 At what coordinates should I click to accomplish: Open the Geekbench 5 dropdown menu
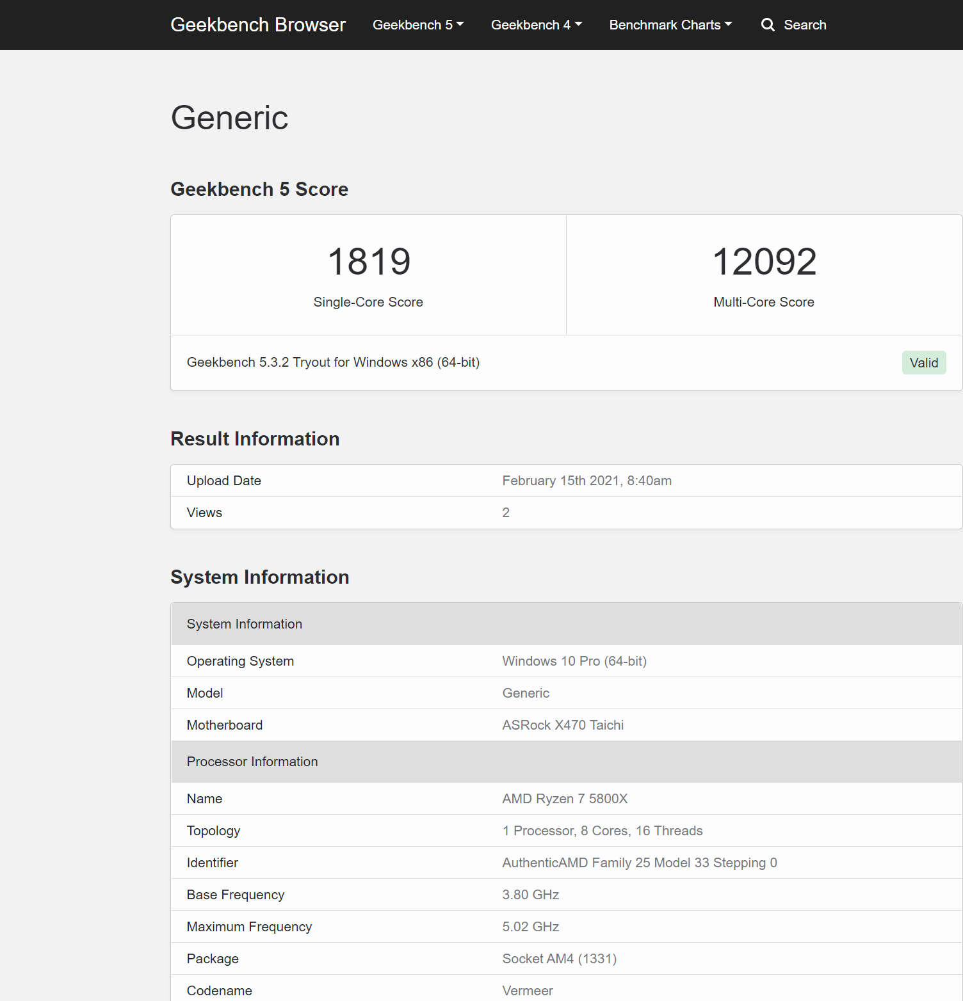click(x=418, y=25)
